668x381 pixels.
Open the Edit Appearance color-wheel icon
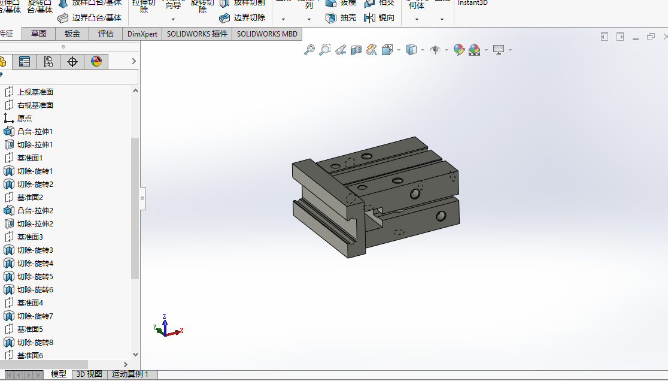(459, 50)
